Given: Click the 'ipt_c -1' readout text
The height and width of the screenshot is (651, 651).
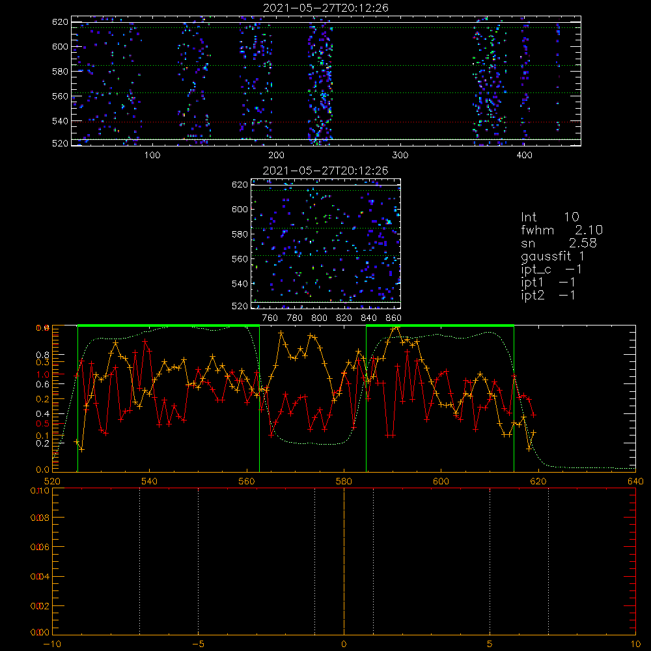Looking at the screenshot, I should pyautogui.click(x=551, y=270).
